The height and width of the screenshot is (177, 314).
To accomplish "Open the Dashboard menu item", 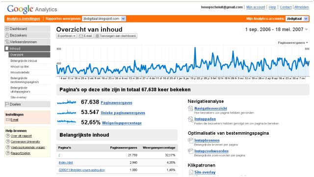I will [27, 29].
